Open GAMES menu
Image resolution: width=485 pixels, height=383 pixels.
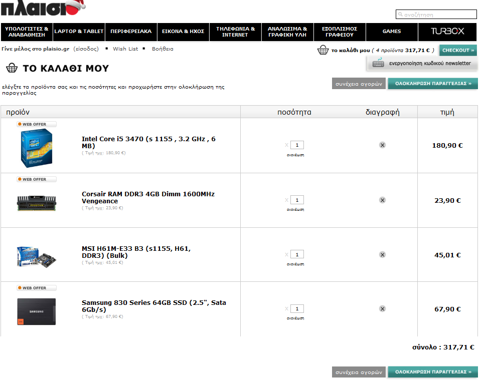(x=392, y=32)
